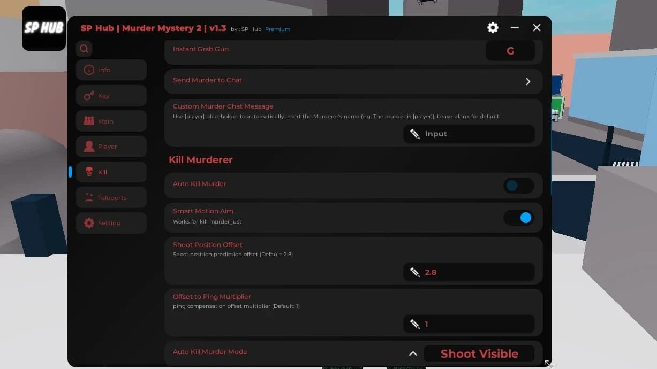Enable the Auto Kill Murder toggle
This screenshot has width=657, height=369.
[x=518, y=186]
